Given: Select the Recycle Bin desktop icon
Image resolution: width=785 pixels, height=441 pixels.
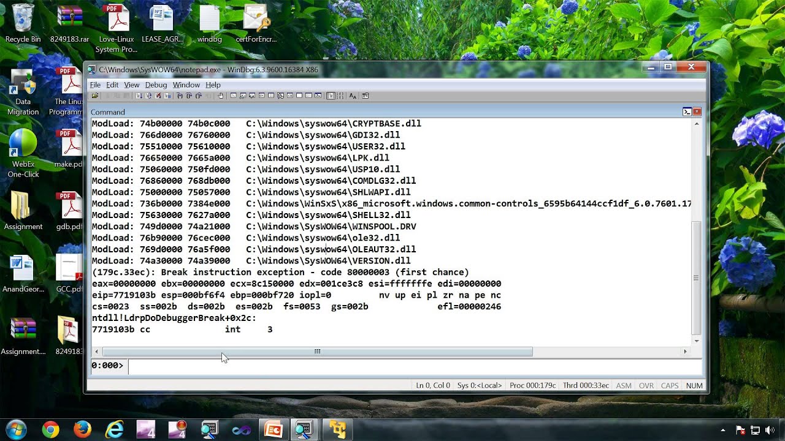Looking at the screenshot, I should click(x=23, y=23).
